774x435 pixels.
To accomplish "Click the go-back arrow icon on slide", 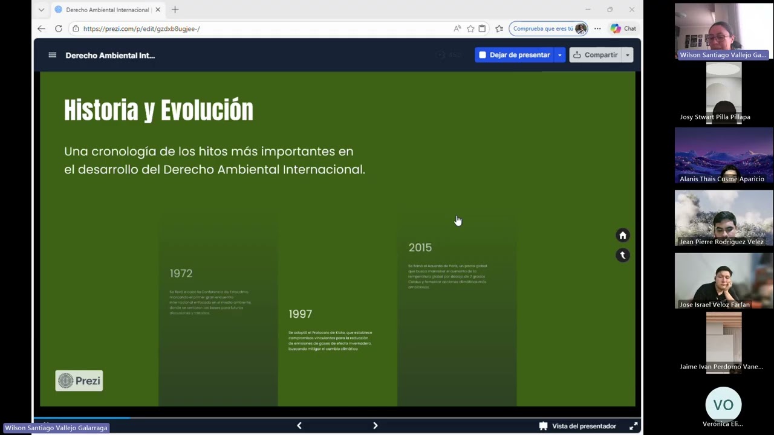I will coord(622,255).
